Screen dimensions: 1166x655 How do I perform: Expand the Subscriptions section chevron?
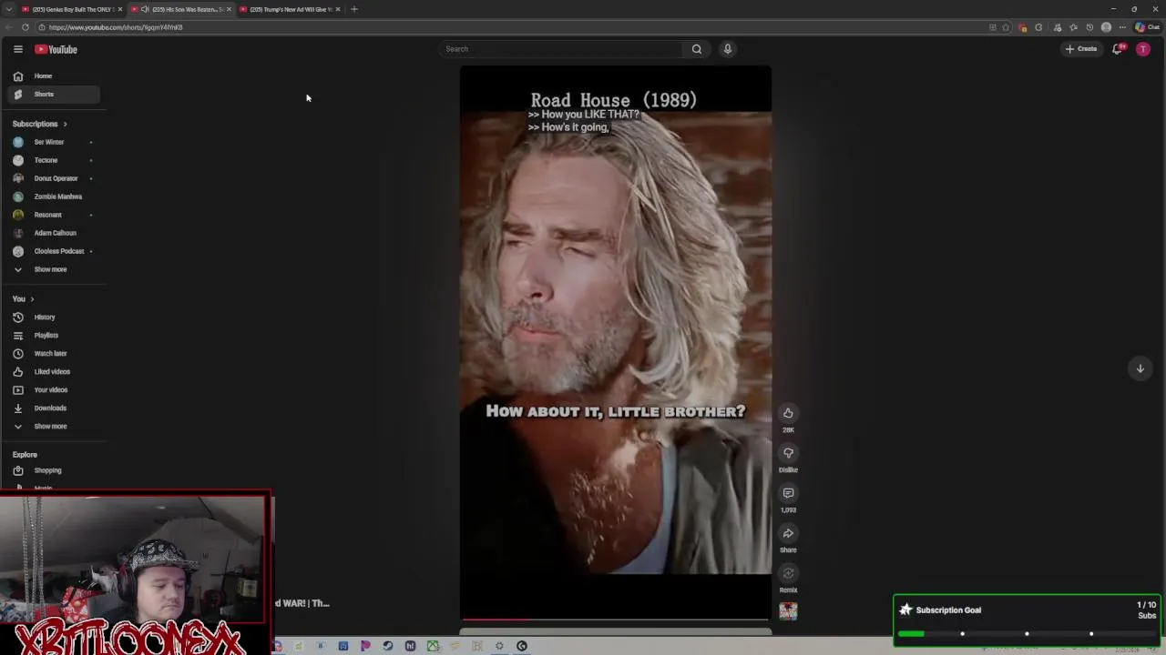click(x=65, y=124)
